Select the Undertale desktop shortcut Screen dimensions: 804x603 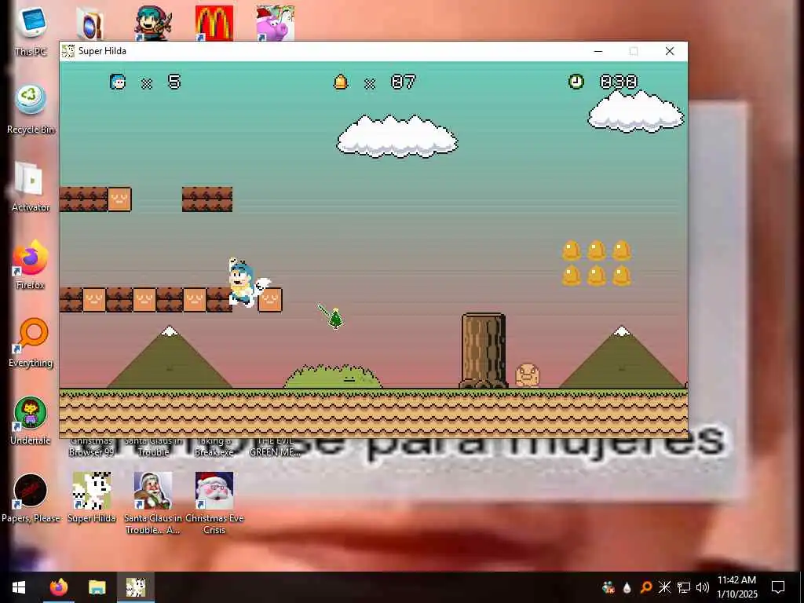pos(31,421)
